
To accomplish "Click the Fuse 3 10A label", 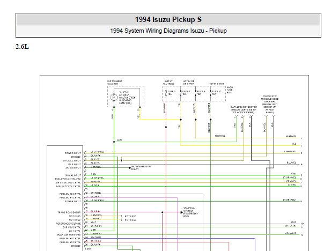I will 171,93.
